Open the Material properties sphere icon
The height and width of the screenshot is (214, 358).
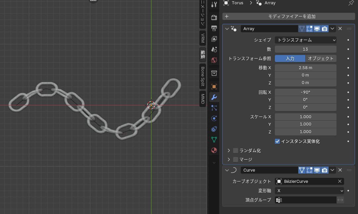click(x=214, y=150)
